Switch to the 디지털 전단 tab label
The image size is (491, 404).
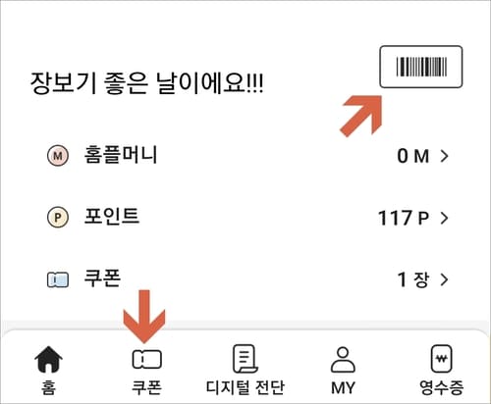click(245, 387)
